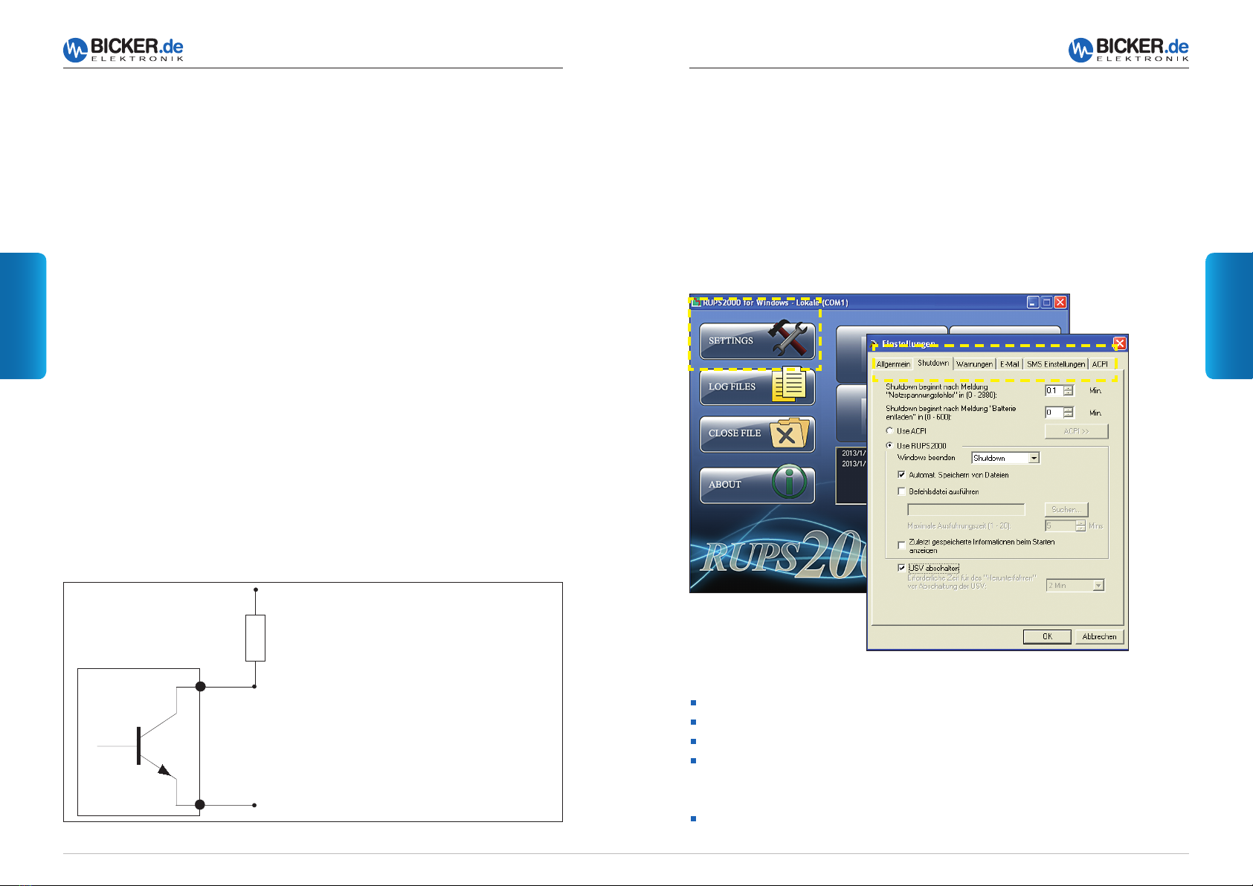Click the Befehlsdatei path input field
1253x886 pixels.
(966, 510)
